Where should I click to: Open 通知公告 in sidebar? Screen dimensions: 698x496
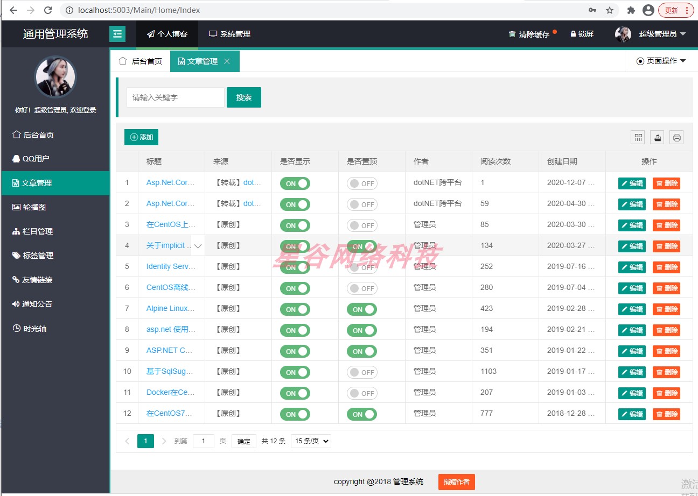pyautogui.click(x=55, y=304)
